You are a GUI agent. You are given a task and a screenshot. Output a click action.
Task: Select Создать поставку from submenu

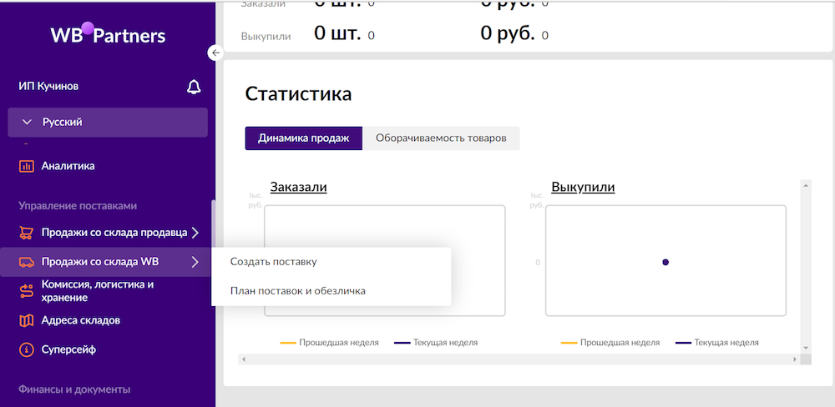click(273, 262)
